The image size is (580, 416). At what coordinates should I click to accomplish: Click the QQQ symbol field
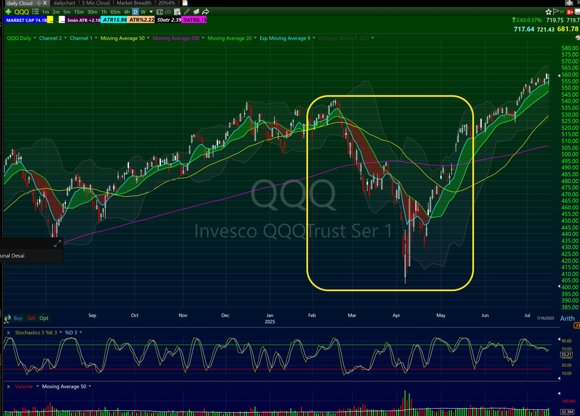pos(22,12)
